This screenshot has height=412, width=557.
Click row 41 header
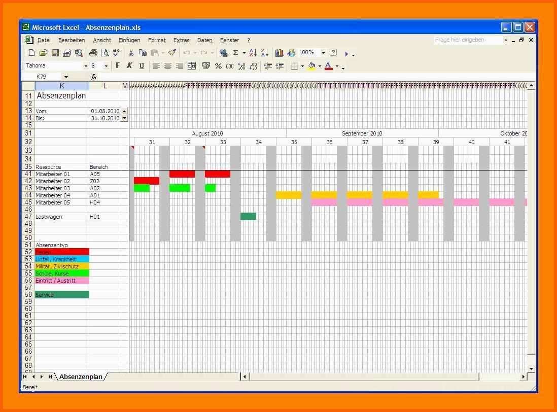[x=28, y=174]
